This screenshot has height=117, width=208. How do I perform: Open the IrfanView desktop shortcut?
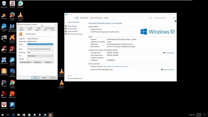click(x=4, y=95)
